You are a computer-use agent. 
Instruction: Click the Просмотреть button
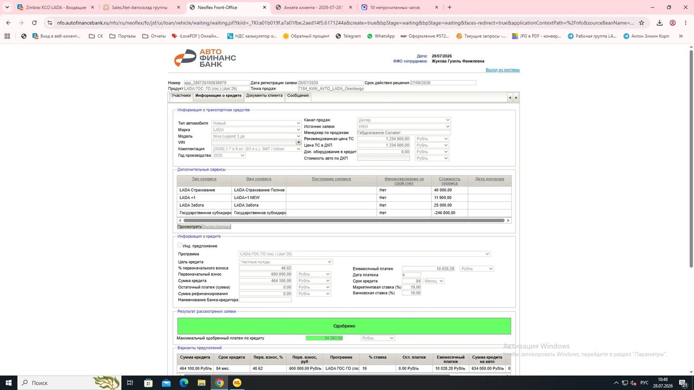click(x=190, y=227)
